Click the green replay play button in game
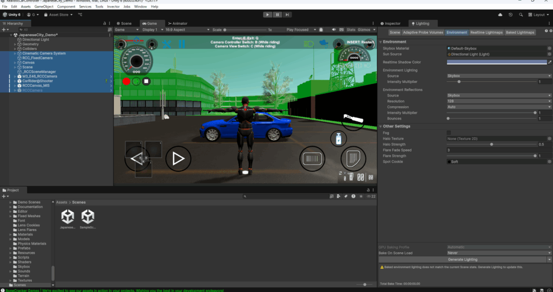553x292 pixels. (136, 81)
